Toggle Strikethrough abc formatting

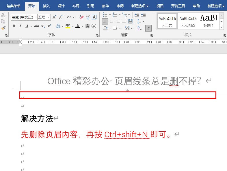[37, 26]
